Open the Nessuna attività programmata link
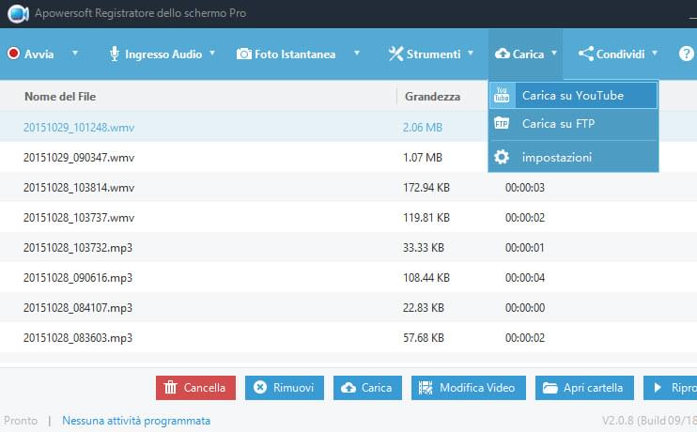 pos(136,421)
